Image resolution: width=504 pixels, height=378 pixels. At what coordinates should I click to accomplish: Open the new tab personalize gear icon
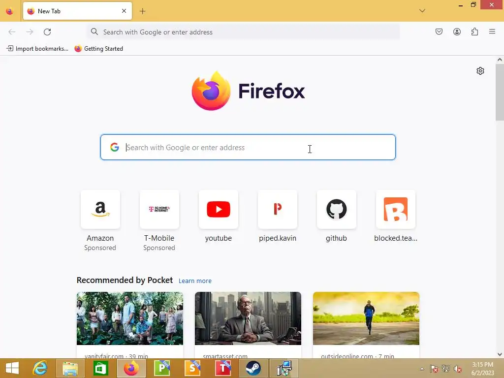[x=480, y=71]
